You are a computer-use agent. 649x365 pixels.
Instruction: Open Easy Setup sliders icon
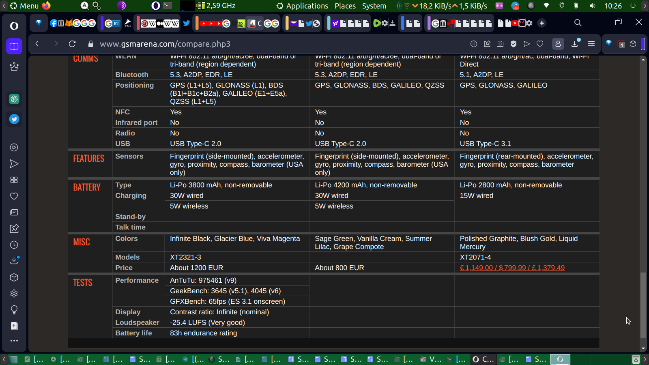pyautogui.click(x=591, y=44)
